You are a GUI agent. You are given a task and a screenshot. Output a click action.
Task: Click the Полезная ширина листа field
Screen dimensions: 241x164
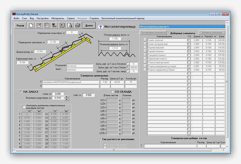tap(115, 48)
